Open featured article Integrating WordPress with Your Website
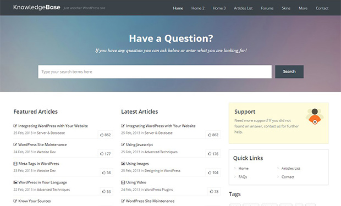341x206 pixels. [x=53, y=126]
